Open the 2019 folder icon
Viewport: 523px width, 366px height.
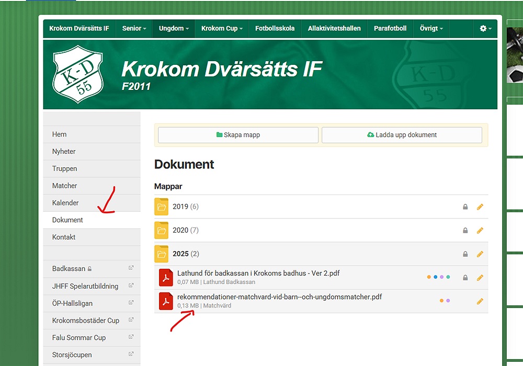162,207
